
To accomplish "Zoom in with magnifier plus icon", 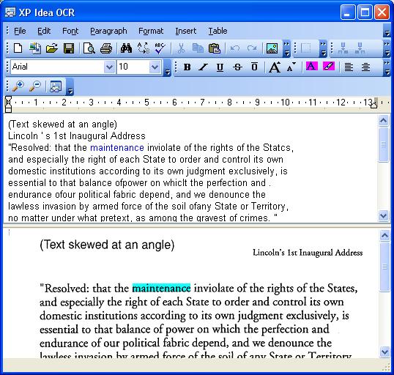I will 18,86.
